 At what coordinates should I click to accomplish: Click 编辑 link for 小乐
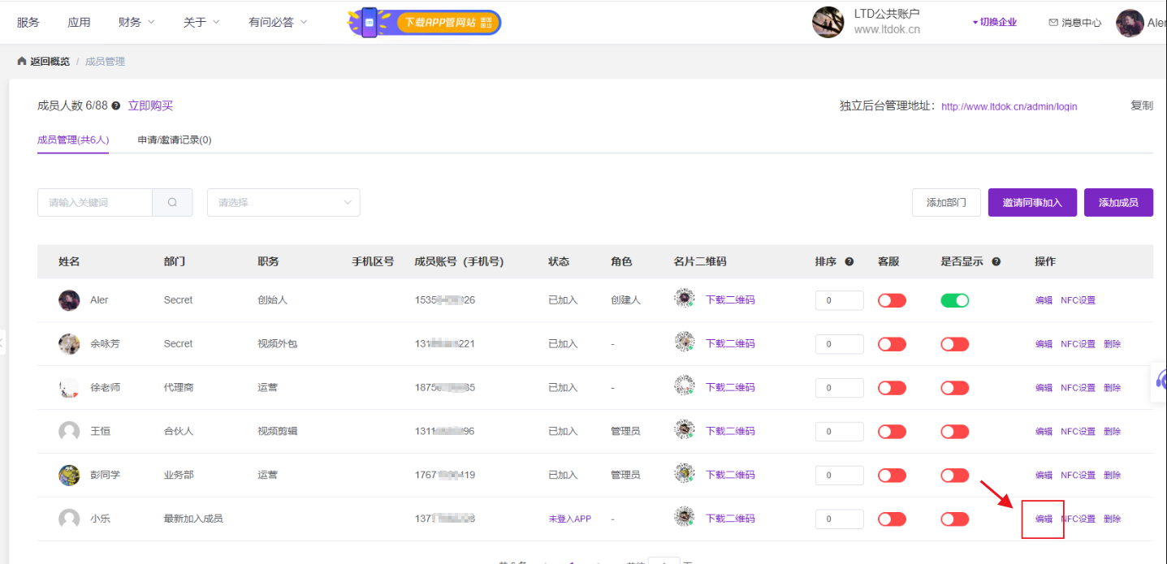pos(1044,519)
